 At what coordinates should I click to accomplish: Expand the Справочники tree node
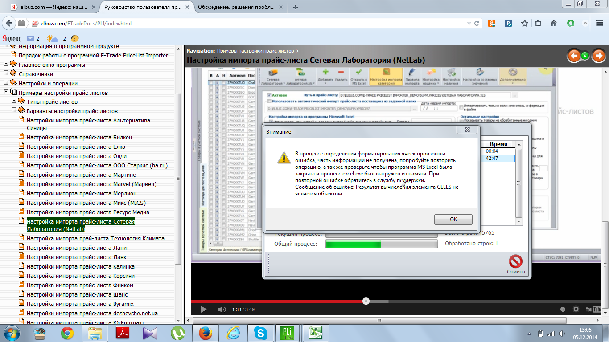tap(6, 74)
